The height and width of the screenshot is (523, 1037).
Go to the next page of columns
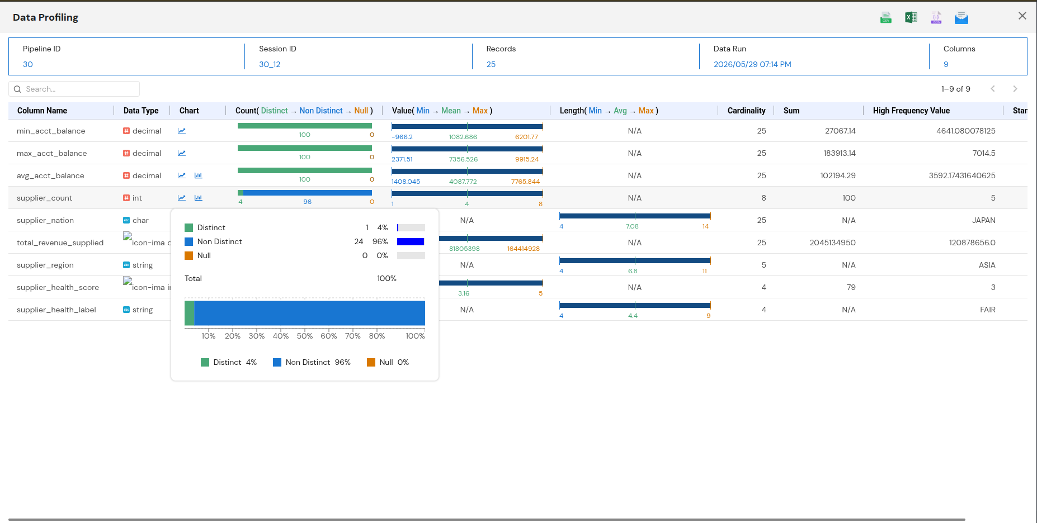[x=1015, y=89]
